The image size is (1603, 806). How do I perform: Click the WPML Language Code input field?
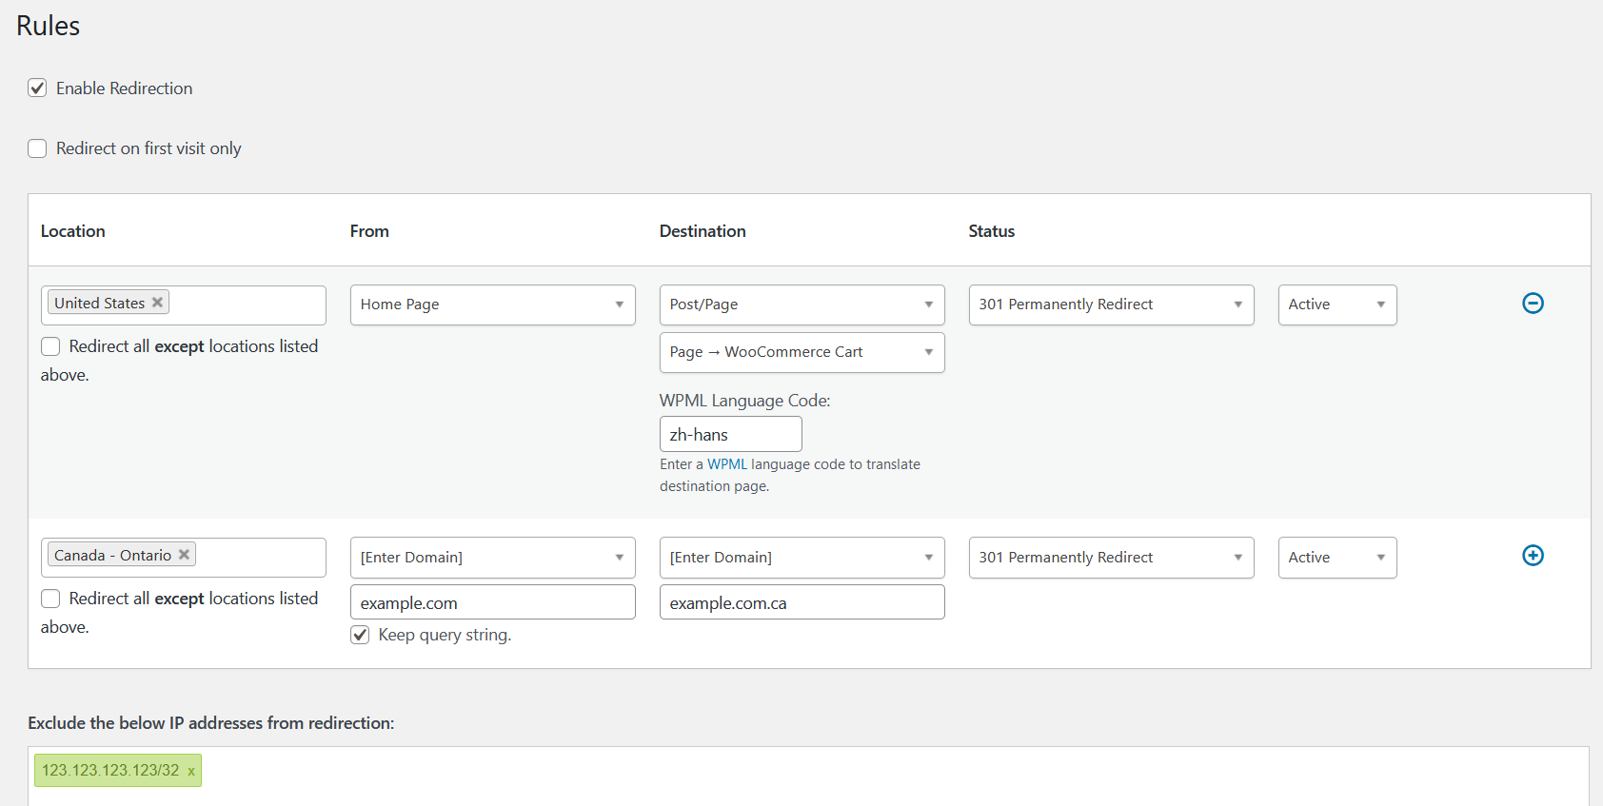730,435
